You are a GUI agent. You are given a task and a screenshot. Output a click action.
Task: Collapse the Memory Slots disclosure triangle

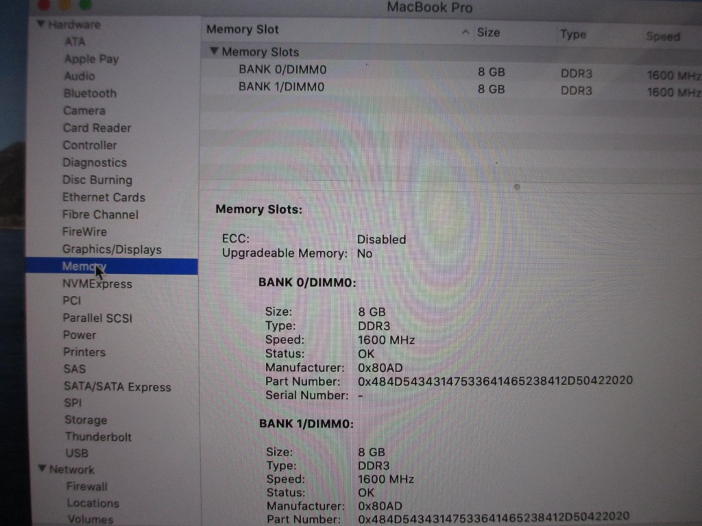click(214, 52)
